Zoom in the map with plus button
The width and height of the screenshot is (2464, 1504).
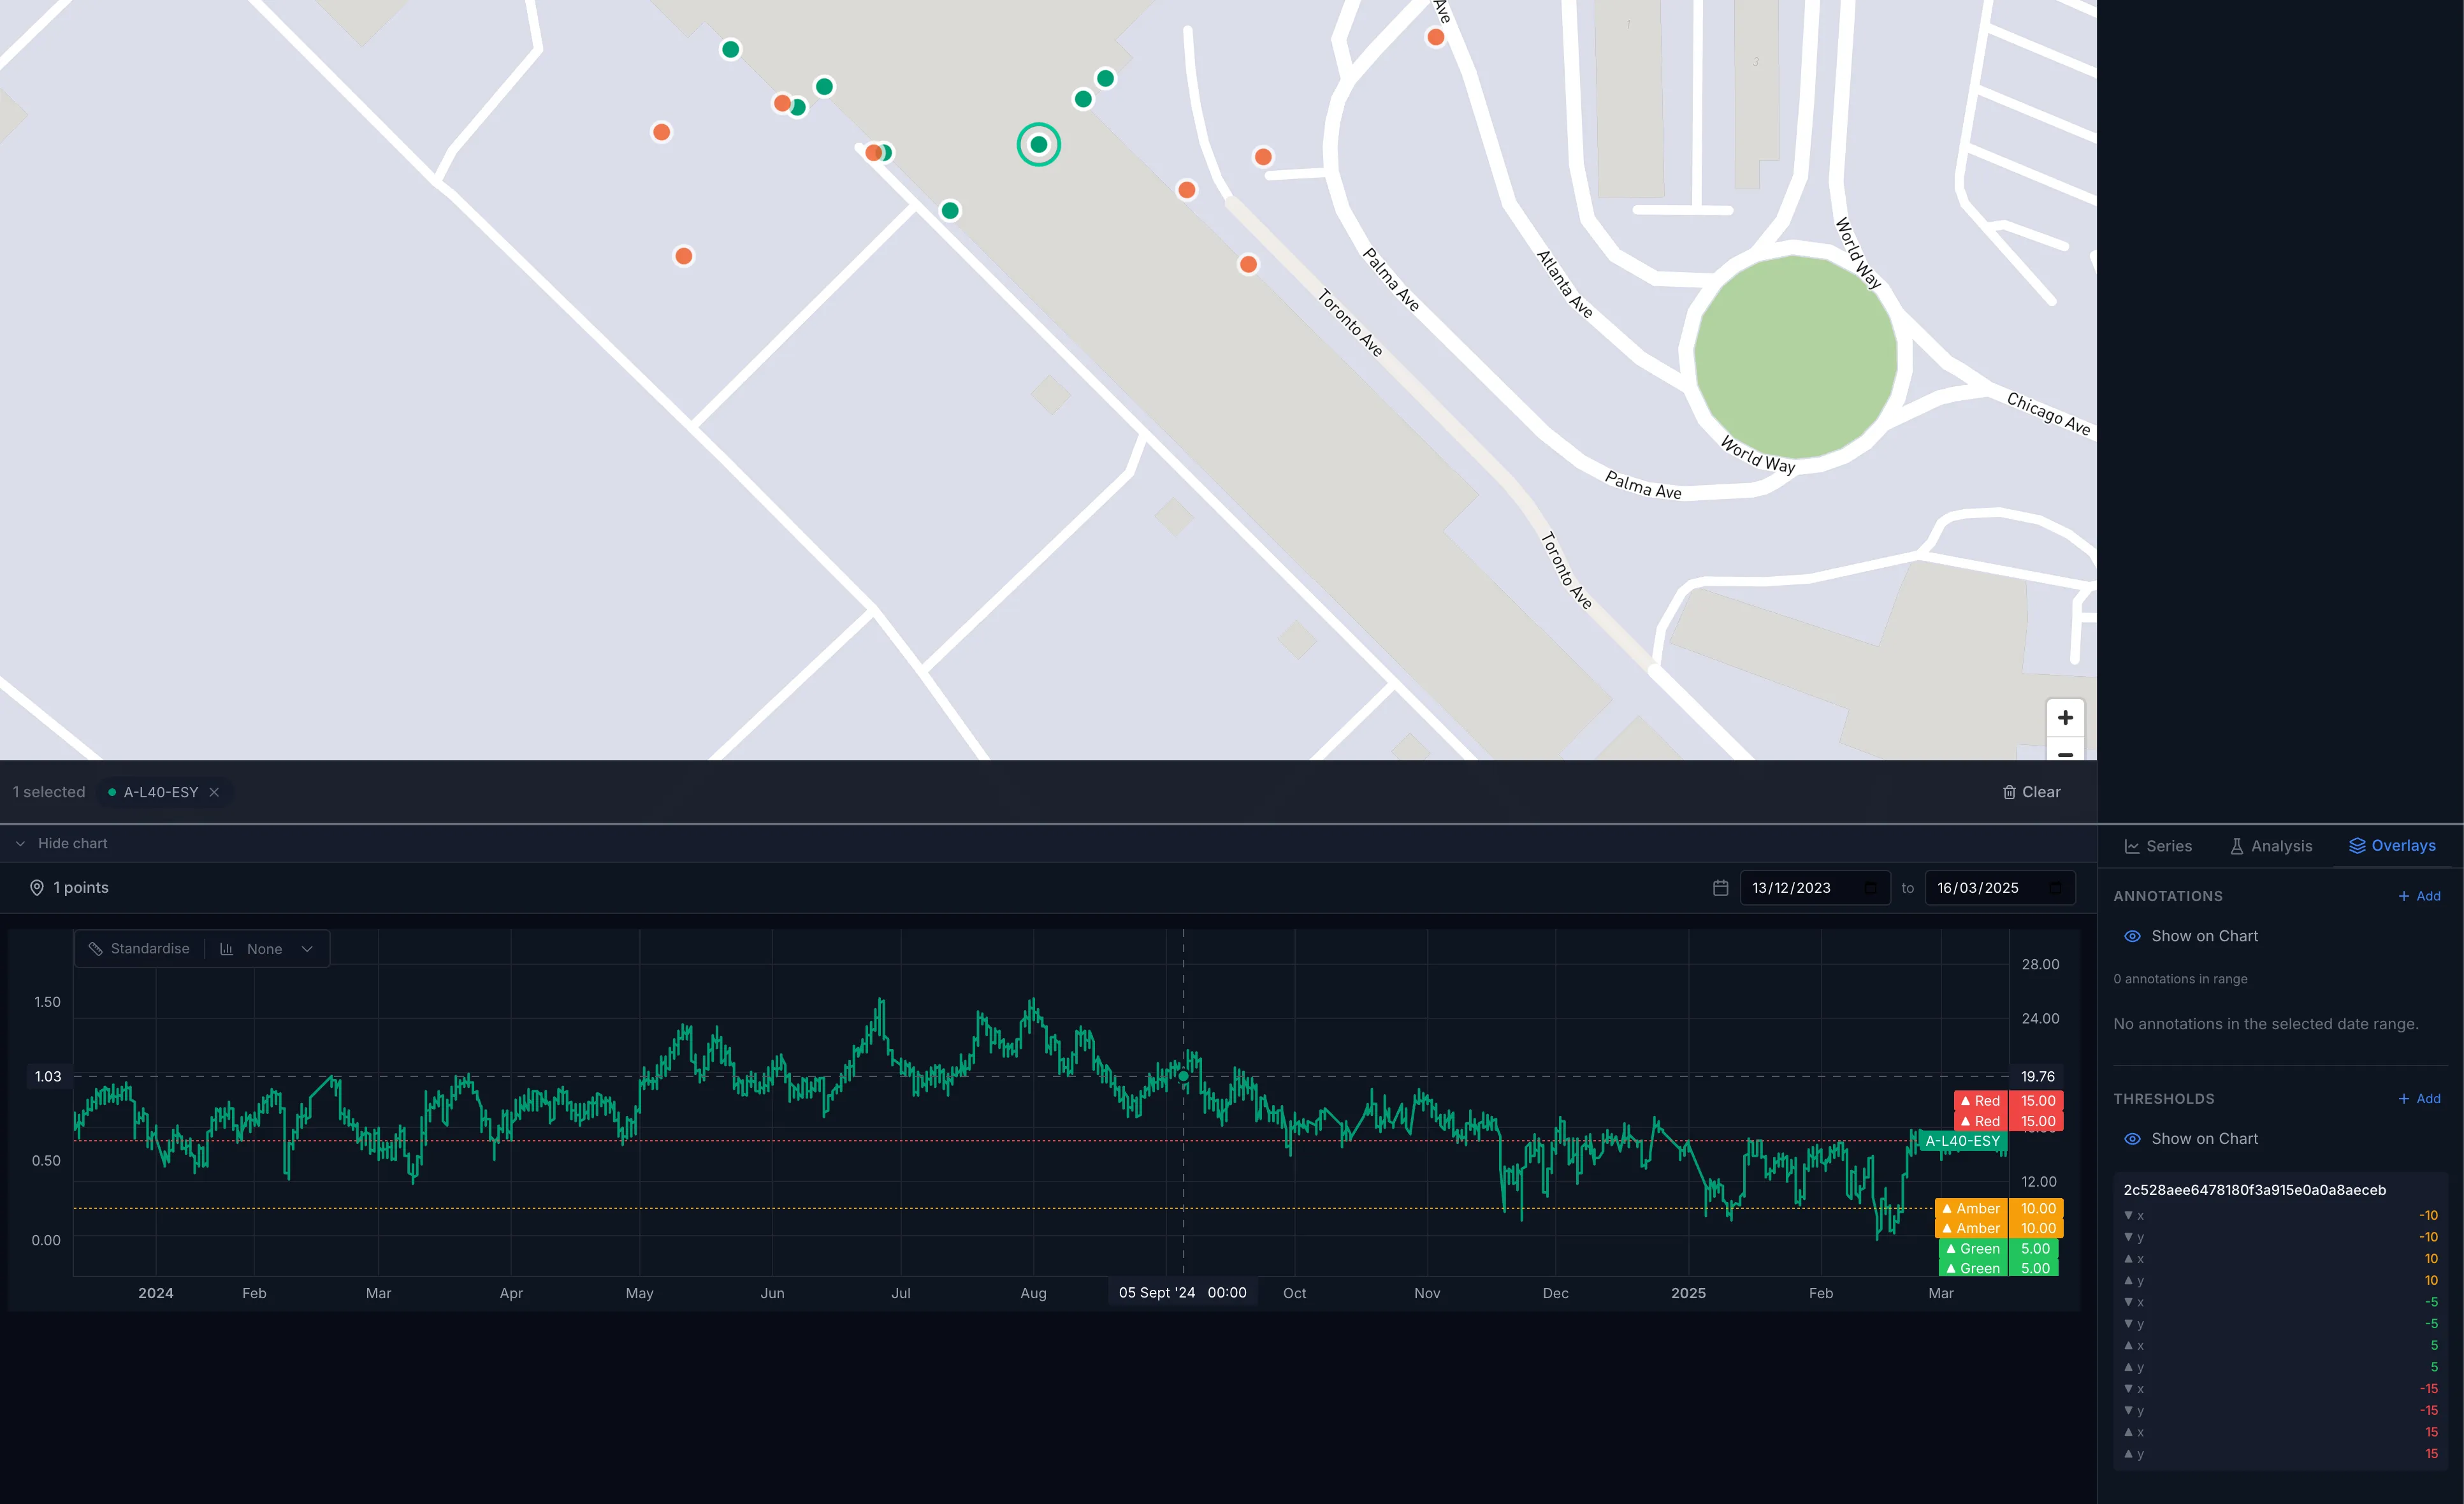click(x=2065, y=718)
